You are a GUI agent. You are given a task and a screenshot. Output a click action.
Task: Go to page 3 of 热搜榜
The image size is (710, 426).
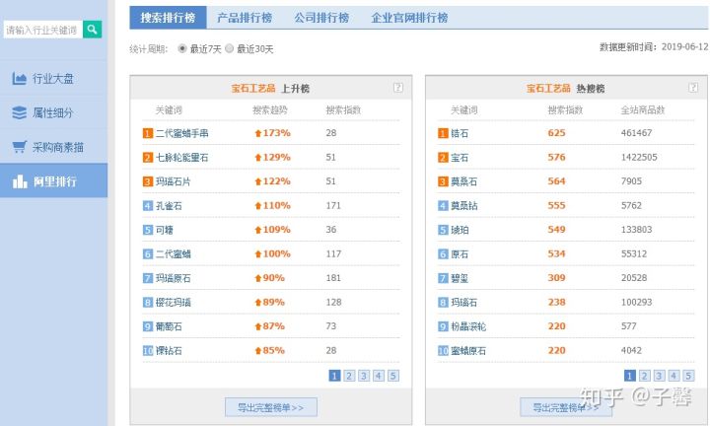[x=659, y=376]
